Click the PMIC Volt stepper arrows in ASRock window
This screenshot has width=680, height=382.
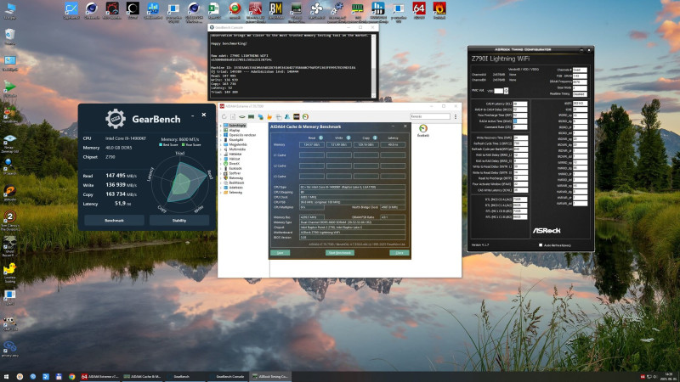506,91
